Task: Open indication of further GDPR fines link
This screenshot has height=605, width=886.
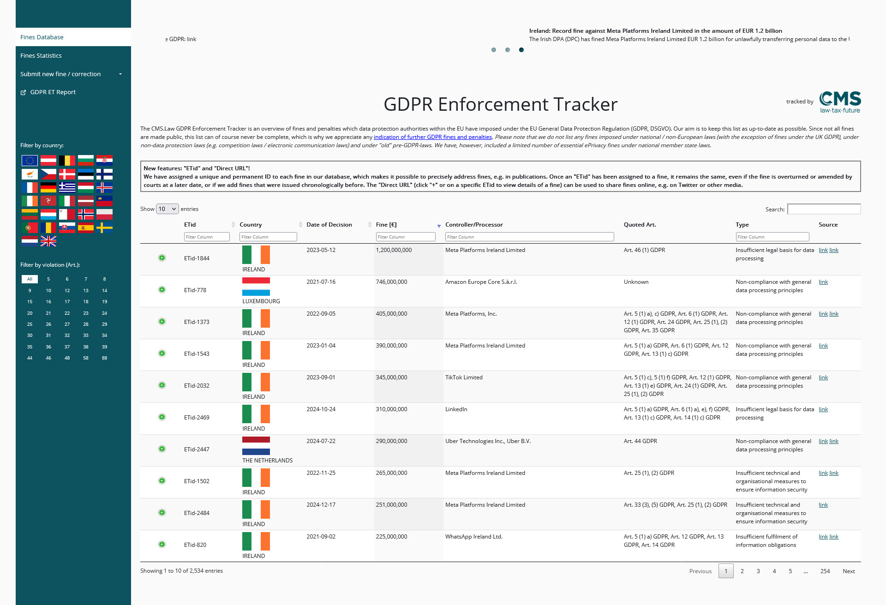Action: tap(432, 137)
